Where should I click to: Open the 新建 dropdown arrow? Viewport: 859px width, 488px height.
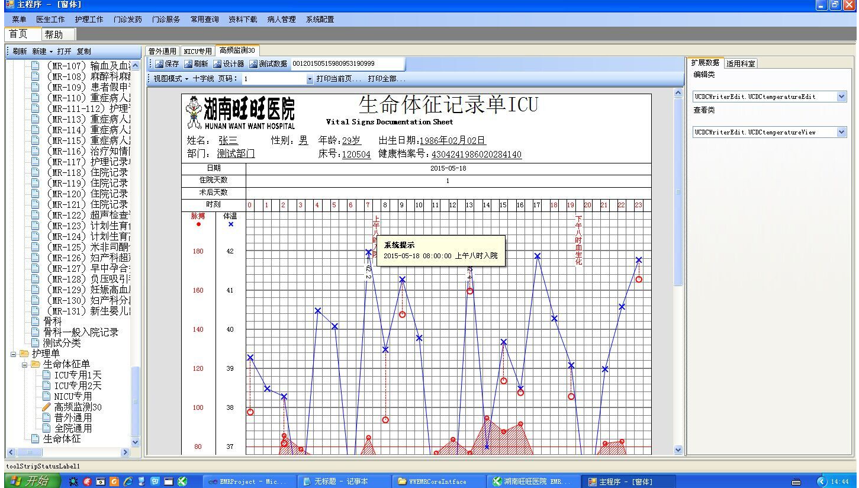pos(51,52)
